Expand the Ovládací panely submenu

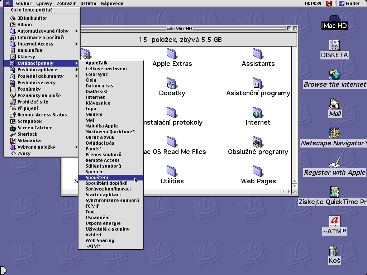(x=42, y=63)
